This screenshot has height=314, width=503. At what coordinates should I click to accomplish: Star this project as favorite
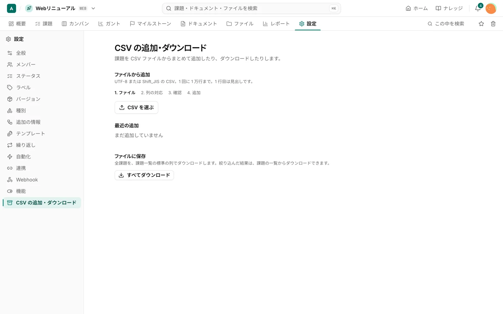pyautogui.click(x=481, y=24)
